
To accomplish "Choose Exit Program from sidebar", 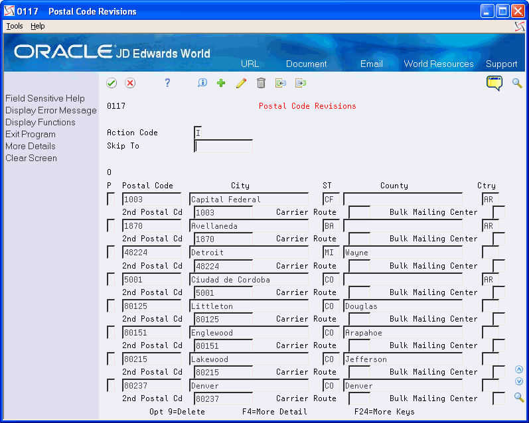I will pos(31,134).
